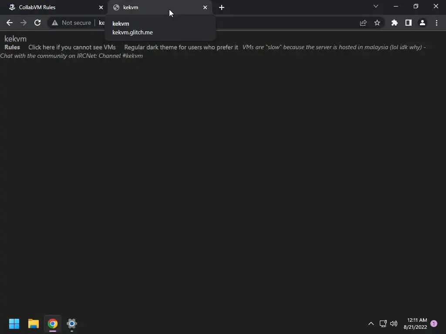Screen dimensions: 446x334
Task: Click the 'Not secure' label text
Action: point(77,23)
